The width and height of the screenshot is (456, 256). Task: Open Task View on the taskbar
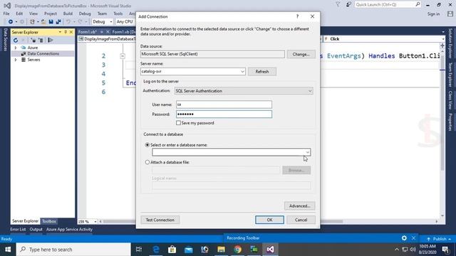139,250
